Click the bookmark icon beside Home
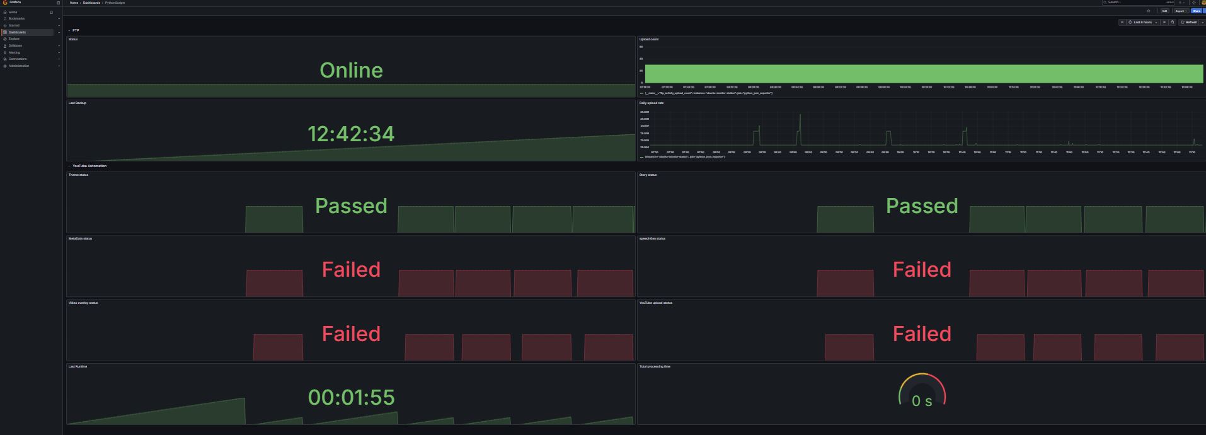 (x=52, y=12)
